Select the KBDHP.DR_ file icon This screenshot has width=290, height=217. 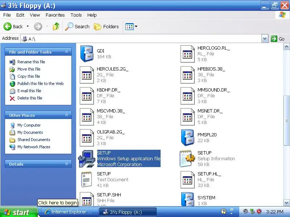87,96
